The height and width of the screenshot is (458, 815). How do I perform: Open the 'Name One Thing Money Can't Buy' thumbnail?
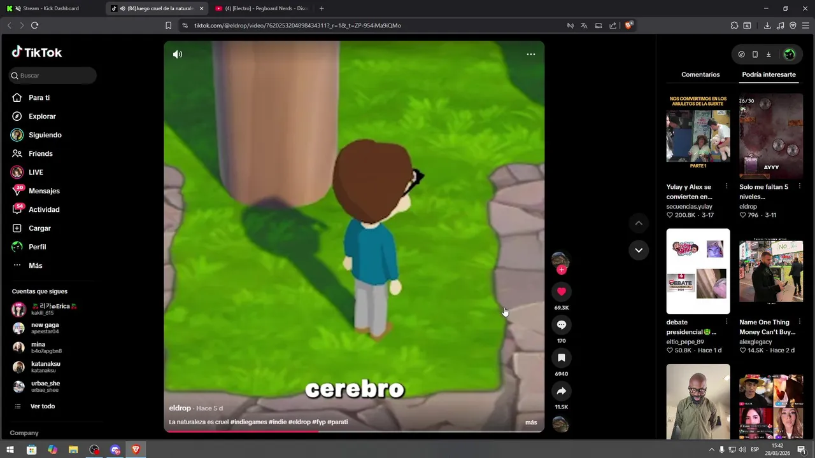771,272
